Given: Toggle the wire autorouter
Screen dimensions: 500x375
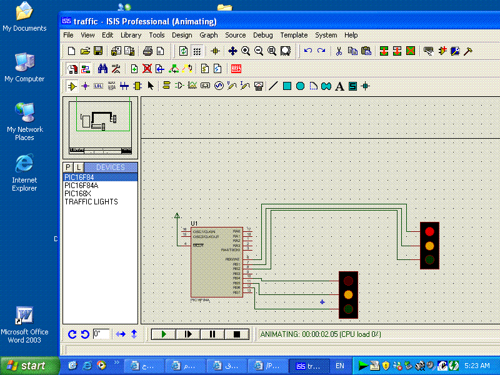Looking at the screenshot, I should coord(86,69).
